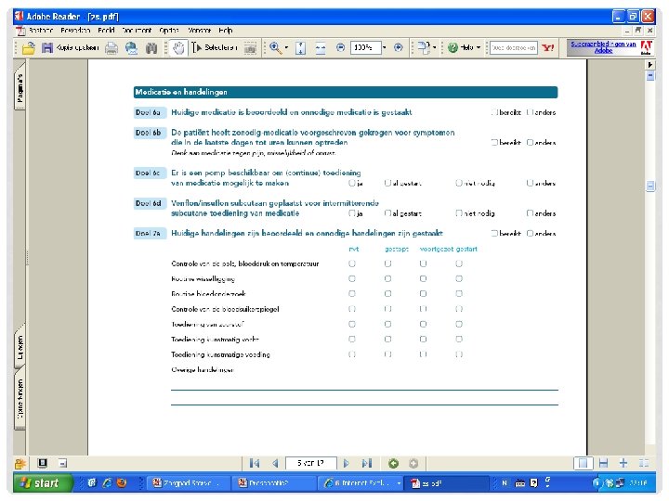Click the Yahoo search icon
Viewport: 669px width, 501px height.
pos(548,47)
